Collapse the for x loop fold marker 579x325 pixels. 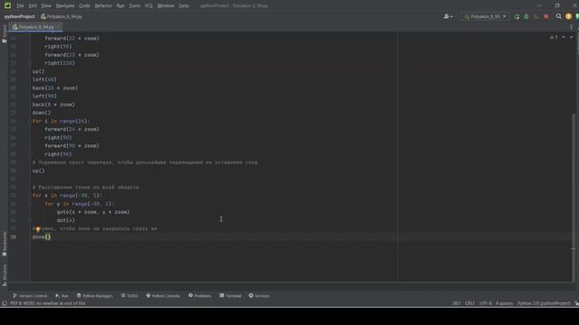click(x=31, y=195)
